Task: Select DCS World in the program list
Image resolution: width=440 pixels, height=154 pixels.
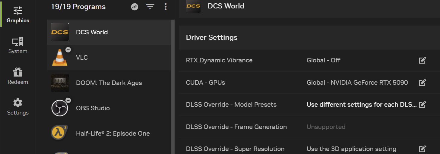Action: click(109, 32)
